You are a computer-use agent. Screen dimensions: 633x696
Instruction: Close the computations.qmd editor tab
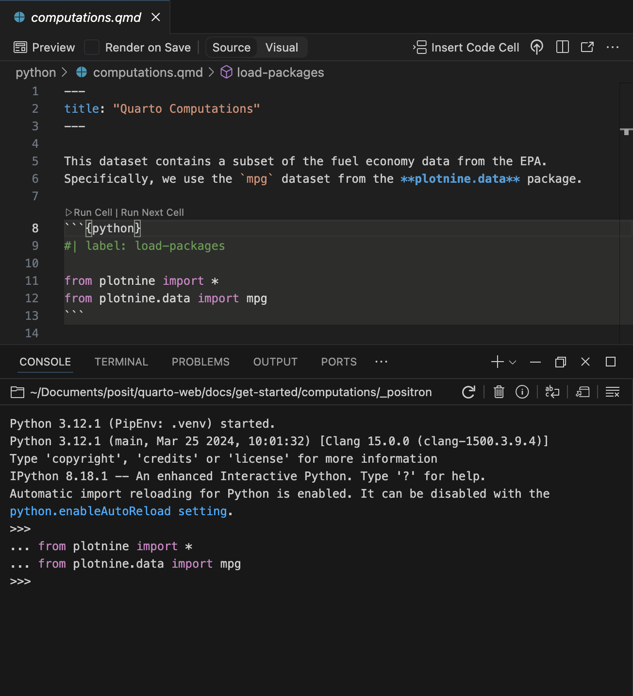pyautogui.click(x=156, y=17)
